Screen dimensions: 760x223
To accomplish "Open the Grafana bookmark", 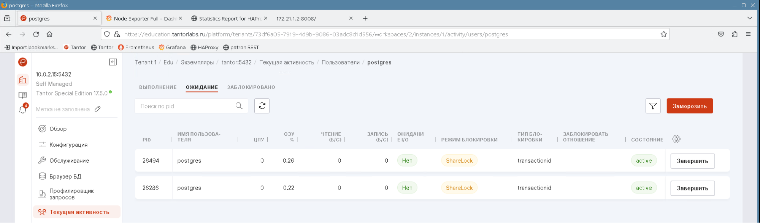I will [x=172, y=47].
